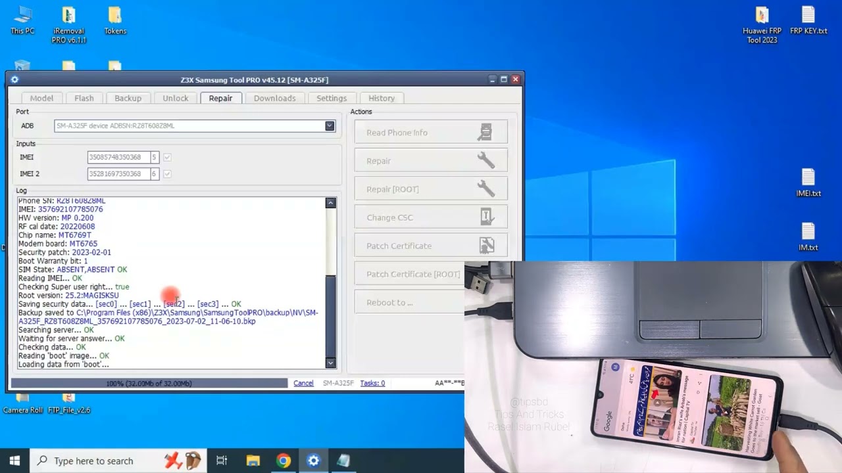Open the Backup tab

(x=128, y=98)
